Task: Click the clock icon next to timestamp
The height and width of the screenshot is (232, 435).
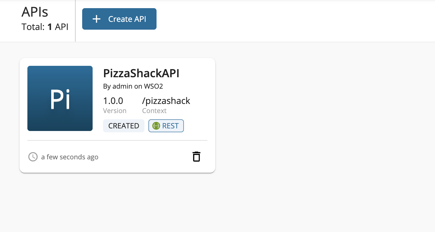Action: click(33, 157)
